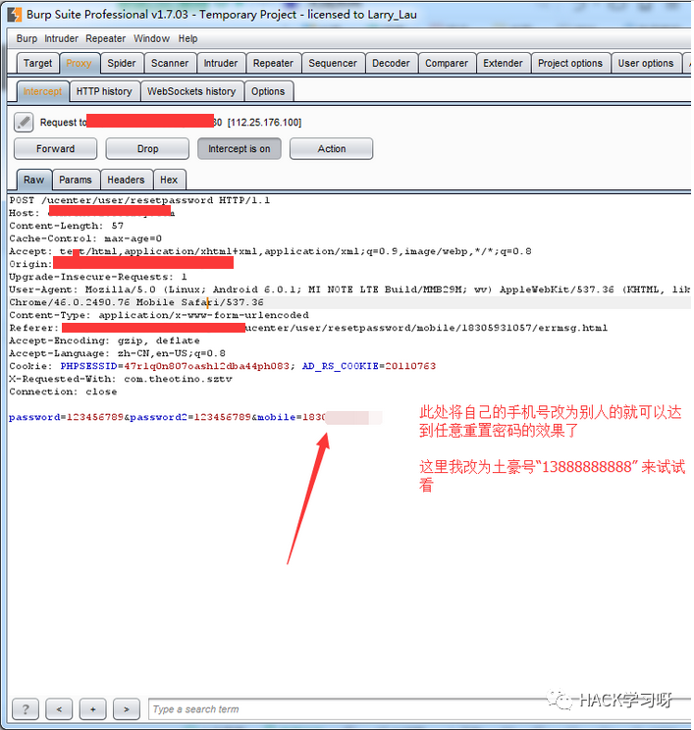
Task: Click the 'password2' parameter in request body
Action: click(x=158, y=417)
